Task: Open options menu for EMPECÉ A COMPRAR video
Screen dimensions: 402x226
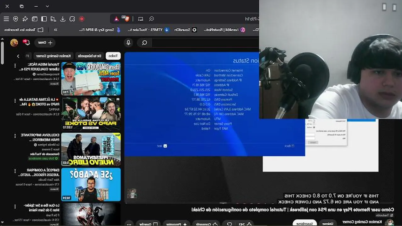Action: (x=15, y=171)
